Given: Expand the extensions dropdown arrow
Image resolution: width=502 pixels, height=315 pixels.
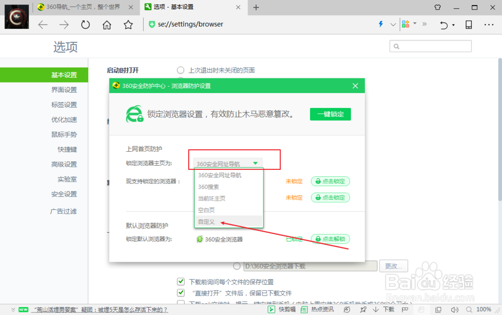Looking at the screenshot, I should [x=415, y=24].
